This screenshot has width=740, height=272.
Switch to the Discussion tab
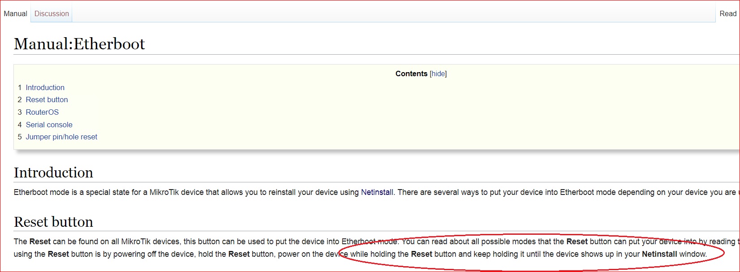tap(52, 13)
